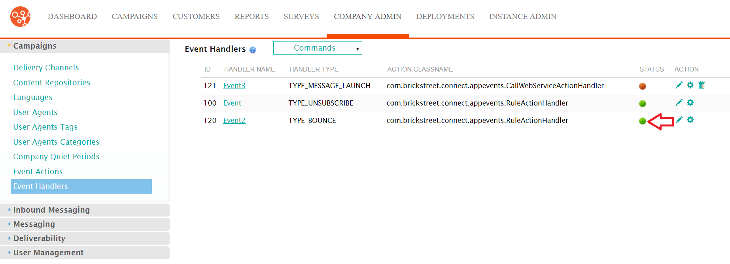Toggle green status indicator for TYPE_UNSUBSCRIBE row
730x264 pixels.
tap(643, 104)
